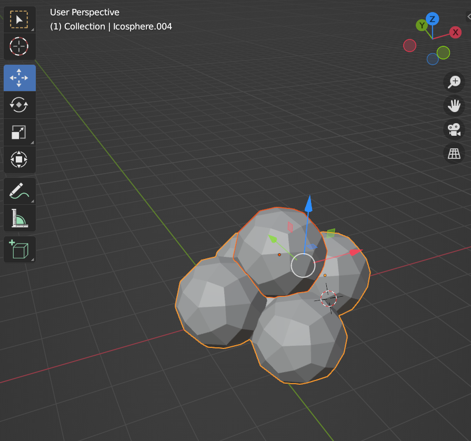Screen dimensions: 471x441
Task: Select the front-left icosphere
Action: pos(215,304)
